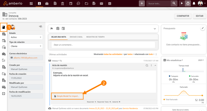
Task: Open the calendar icon in top bar
Action: 71,4
